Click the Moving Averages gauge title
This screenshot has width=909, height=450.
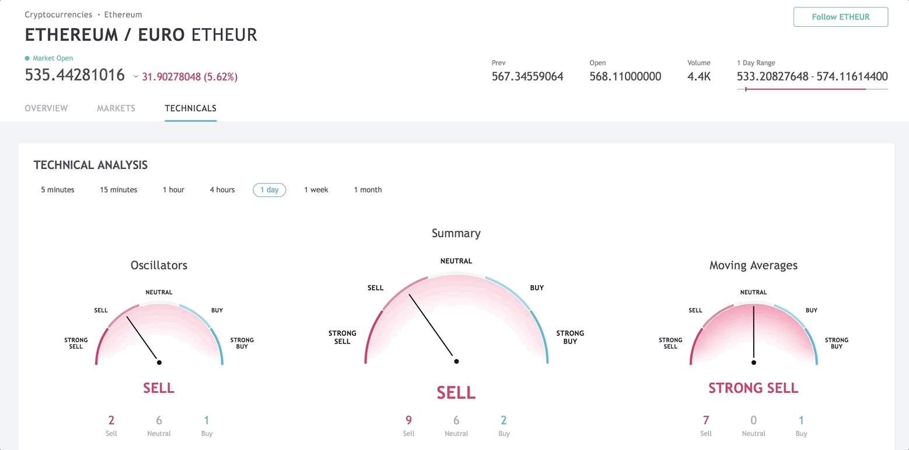[x=753, y=265]
